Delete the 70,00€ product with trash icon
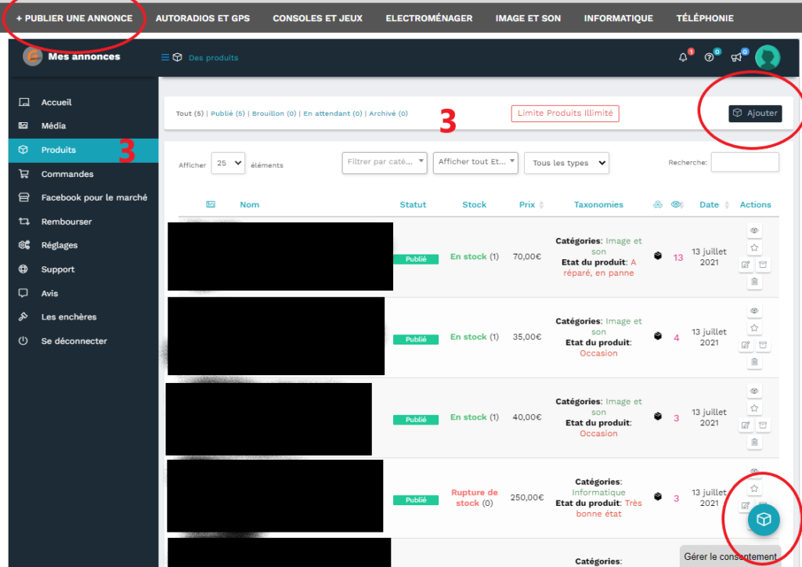Image resolution: width=802 pixels, height=567 pixels. pyautogui.click(x=754, y=282)
